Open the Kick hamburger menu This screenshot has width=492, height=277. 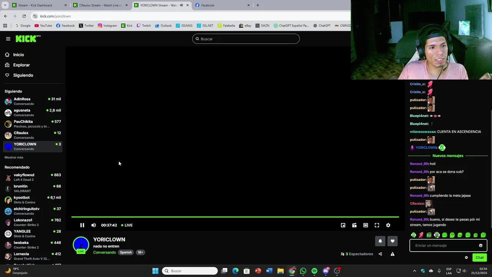(x=8, y=39)
